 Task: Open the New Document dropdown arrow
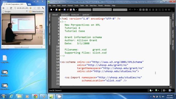pyautogui.click(x=54, y=10)
